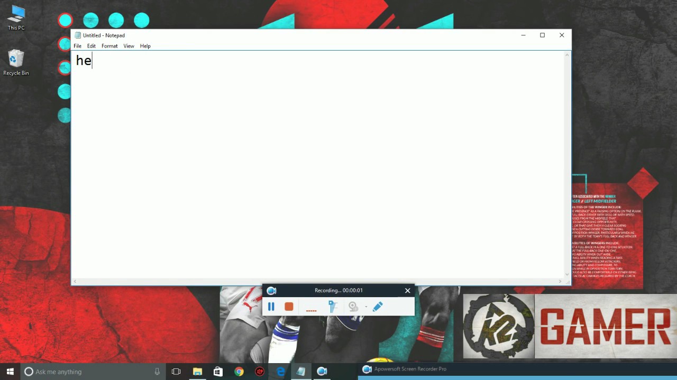Select This PC desktop icon
This screenshot has height=380, width=677.
(16, 17)
